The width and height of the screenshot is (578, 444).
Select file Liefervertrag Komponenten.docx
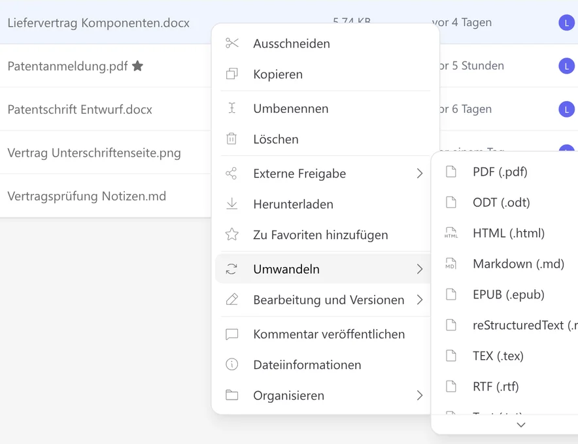tap(99, 23)
